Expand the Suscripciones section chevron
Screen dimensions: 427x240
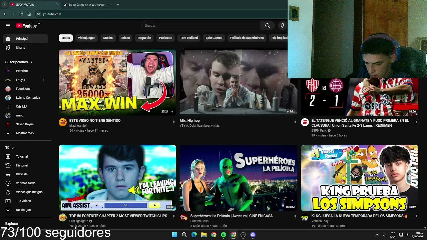(31, 62)
